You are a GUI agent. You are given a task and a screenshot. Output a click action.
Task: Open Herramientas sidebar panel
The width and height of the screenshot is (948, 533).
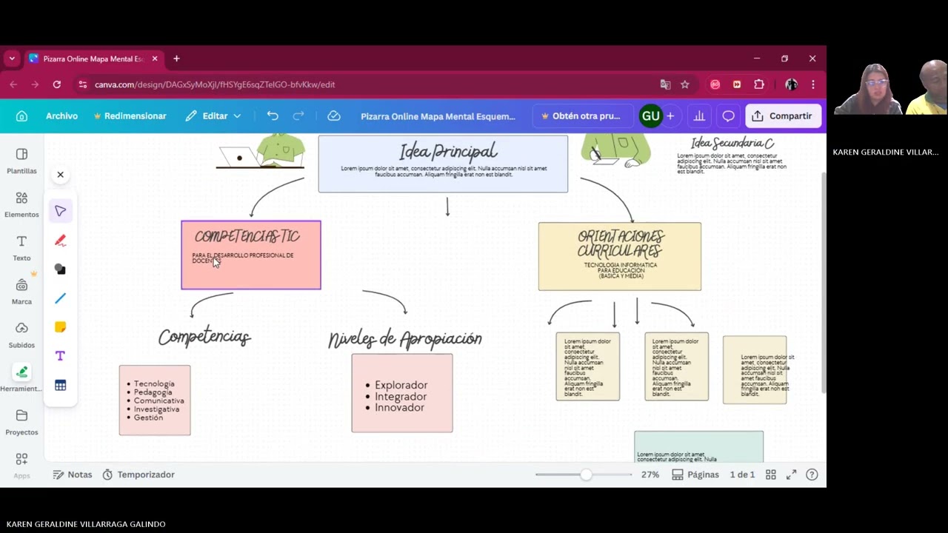click(21, 378)
